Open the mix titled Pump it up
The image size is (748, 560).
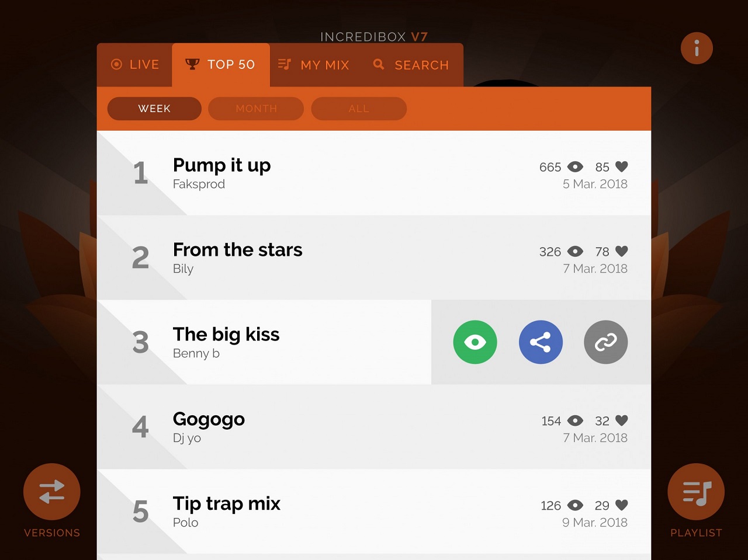tap(221, 166)
